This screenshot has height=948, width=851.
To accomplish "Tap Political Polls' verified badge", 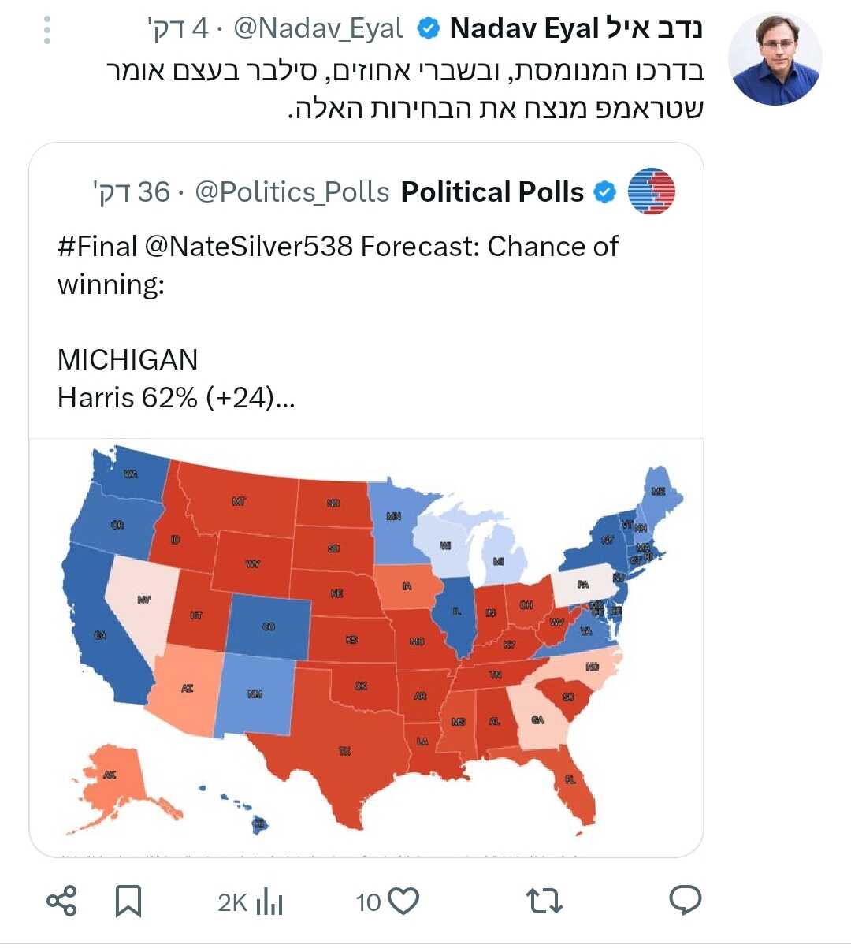I will pyautogui.click(x=604, y=191).
